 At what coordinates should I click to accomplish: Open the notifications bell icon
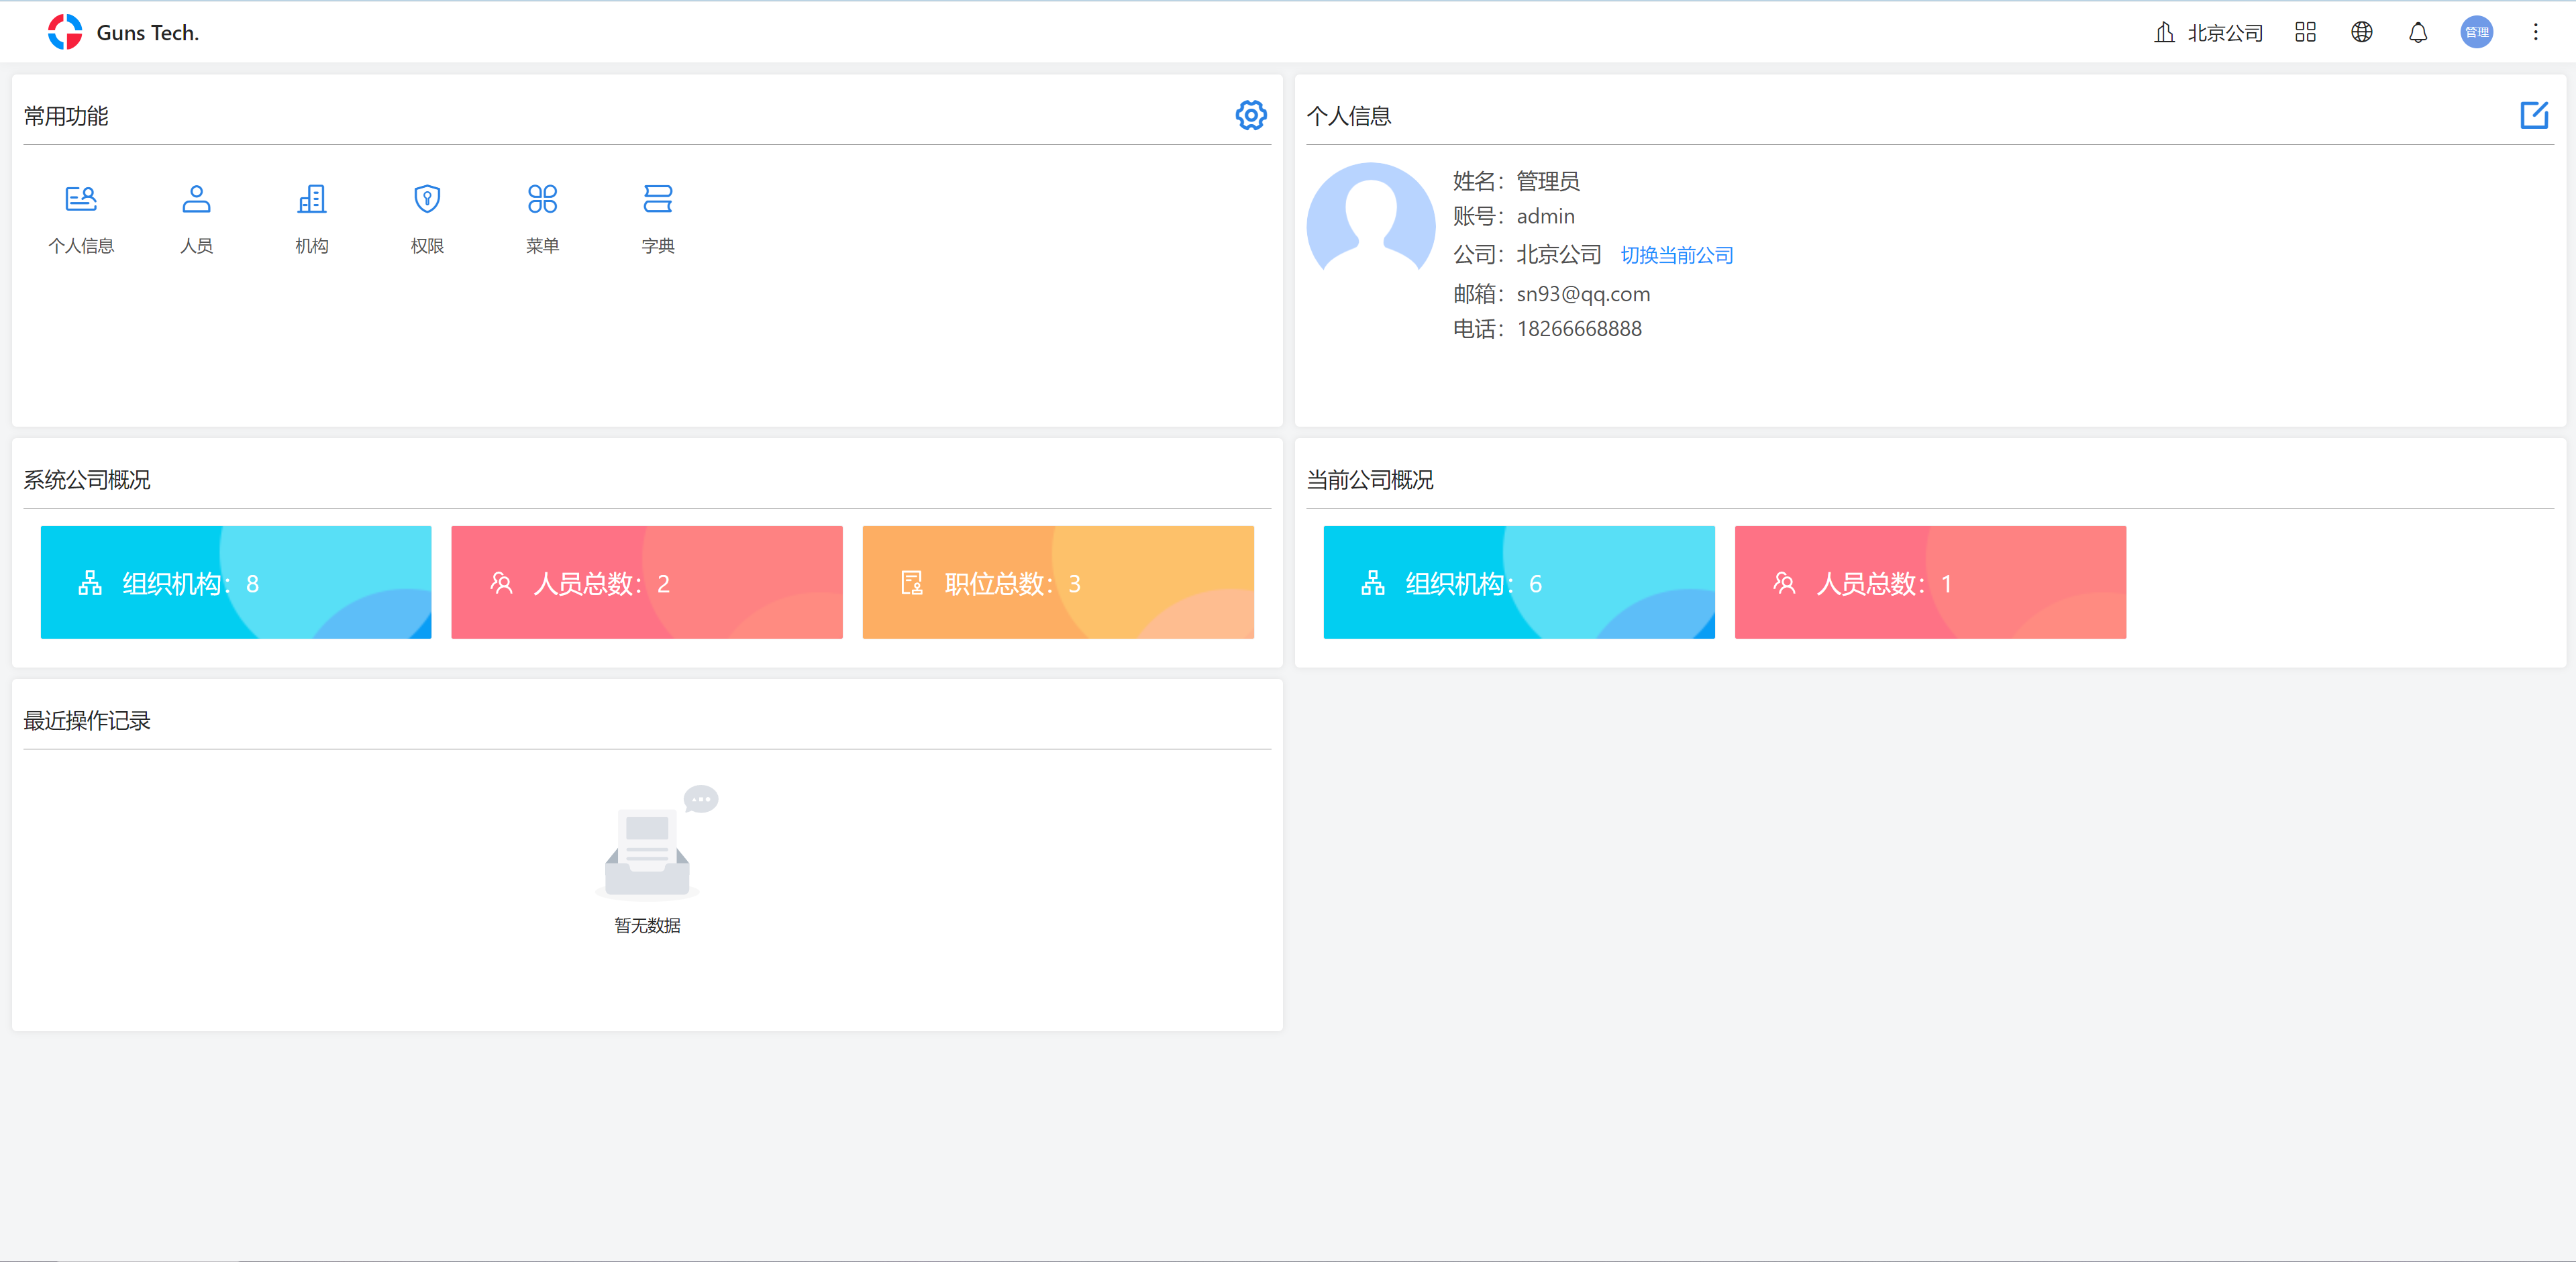(2417, 33)
